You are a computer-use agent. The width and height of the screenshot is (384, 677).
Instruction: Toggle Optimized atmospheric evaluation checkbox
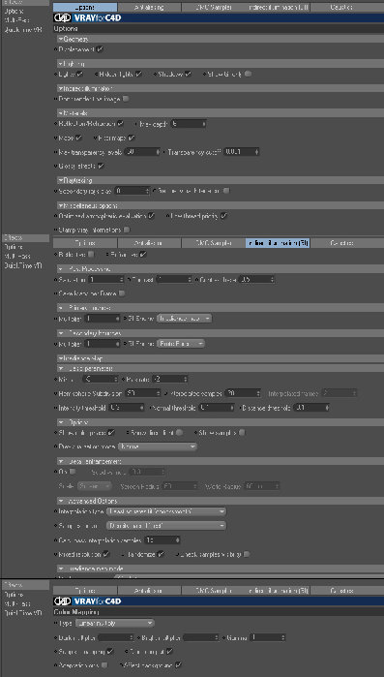point(151,215)
